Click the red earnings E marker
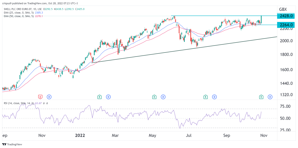The width and height of the screenshot is (298, 148). (40, 97)
